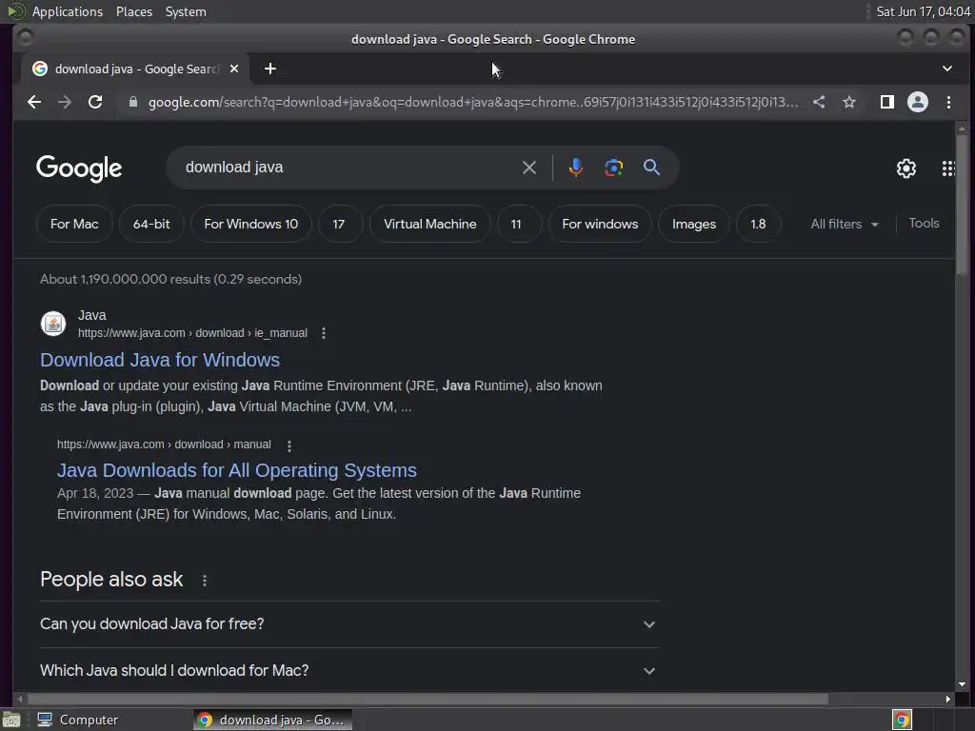The width and height of the screenshot is (975, 731).
Task: Click Chrome icon in the system tray
Action: [x=902, y=720]
